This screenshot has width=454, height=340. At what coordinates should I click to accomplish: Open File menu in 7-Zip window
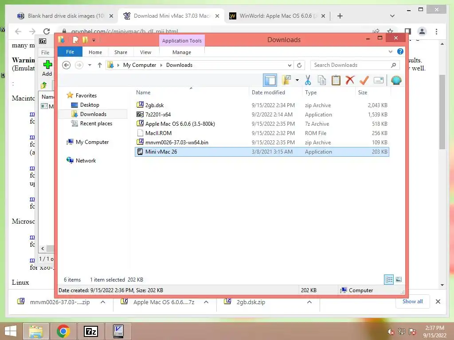(45, 53)
